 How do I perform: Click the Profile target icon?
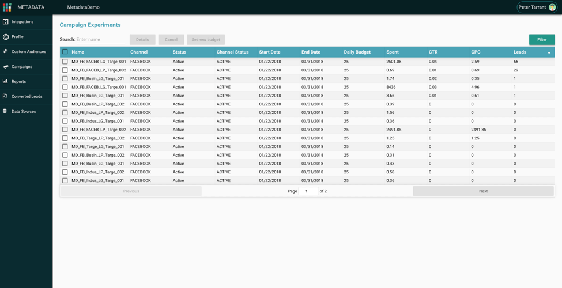5,36
